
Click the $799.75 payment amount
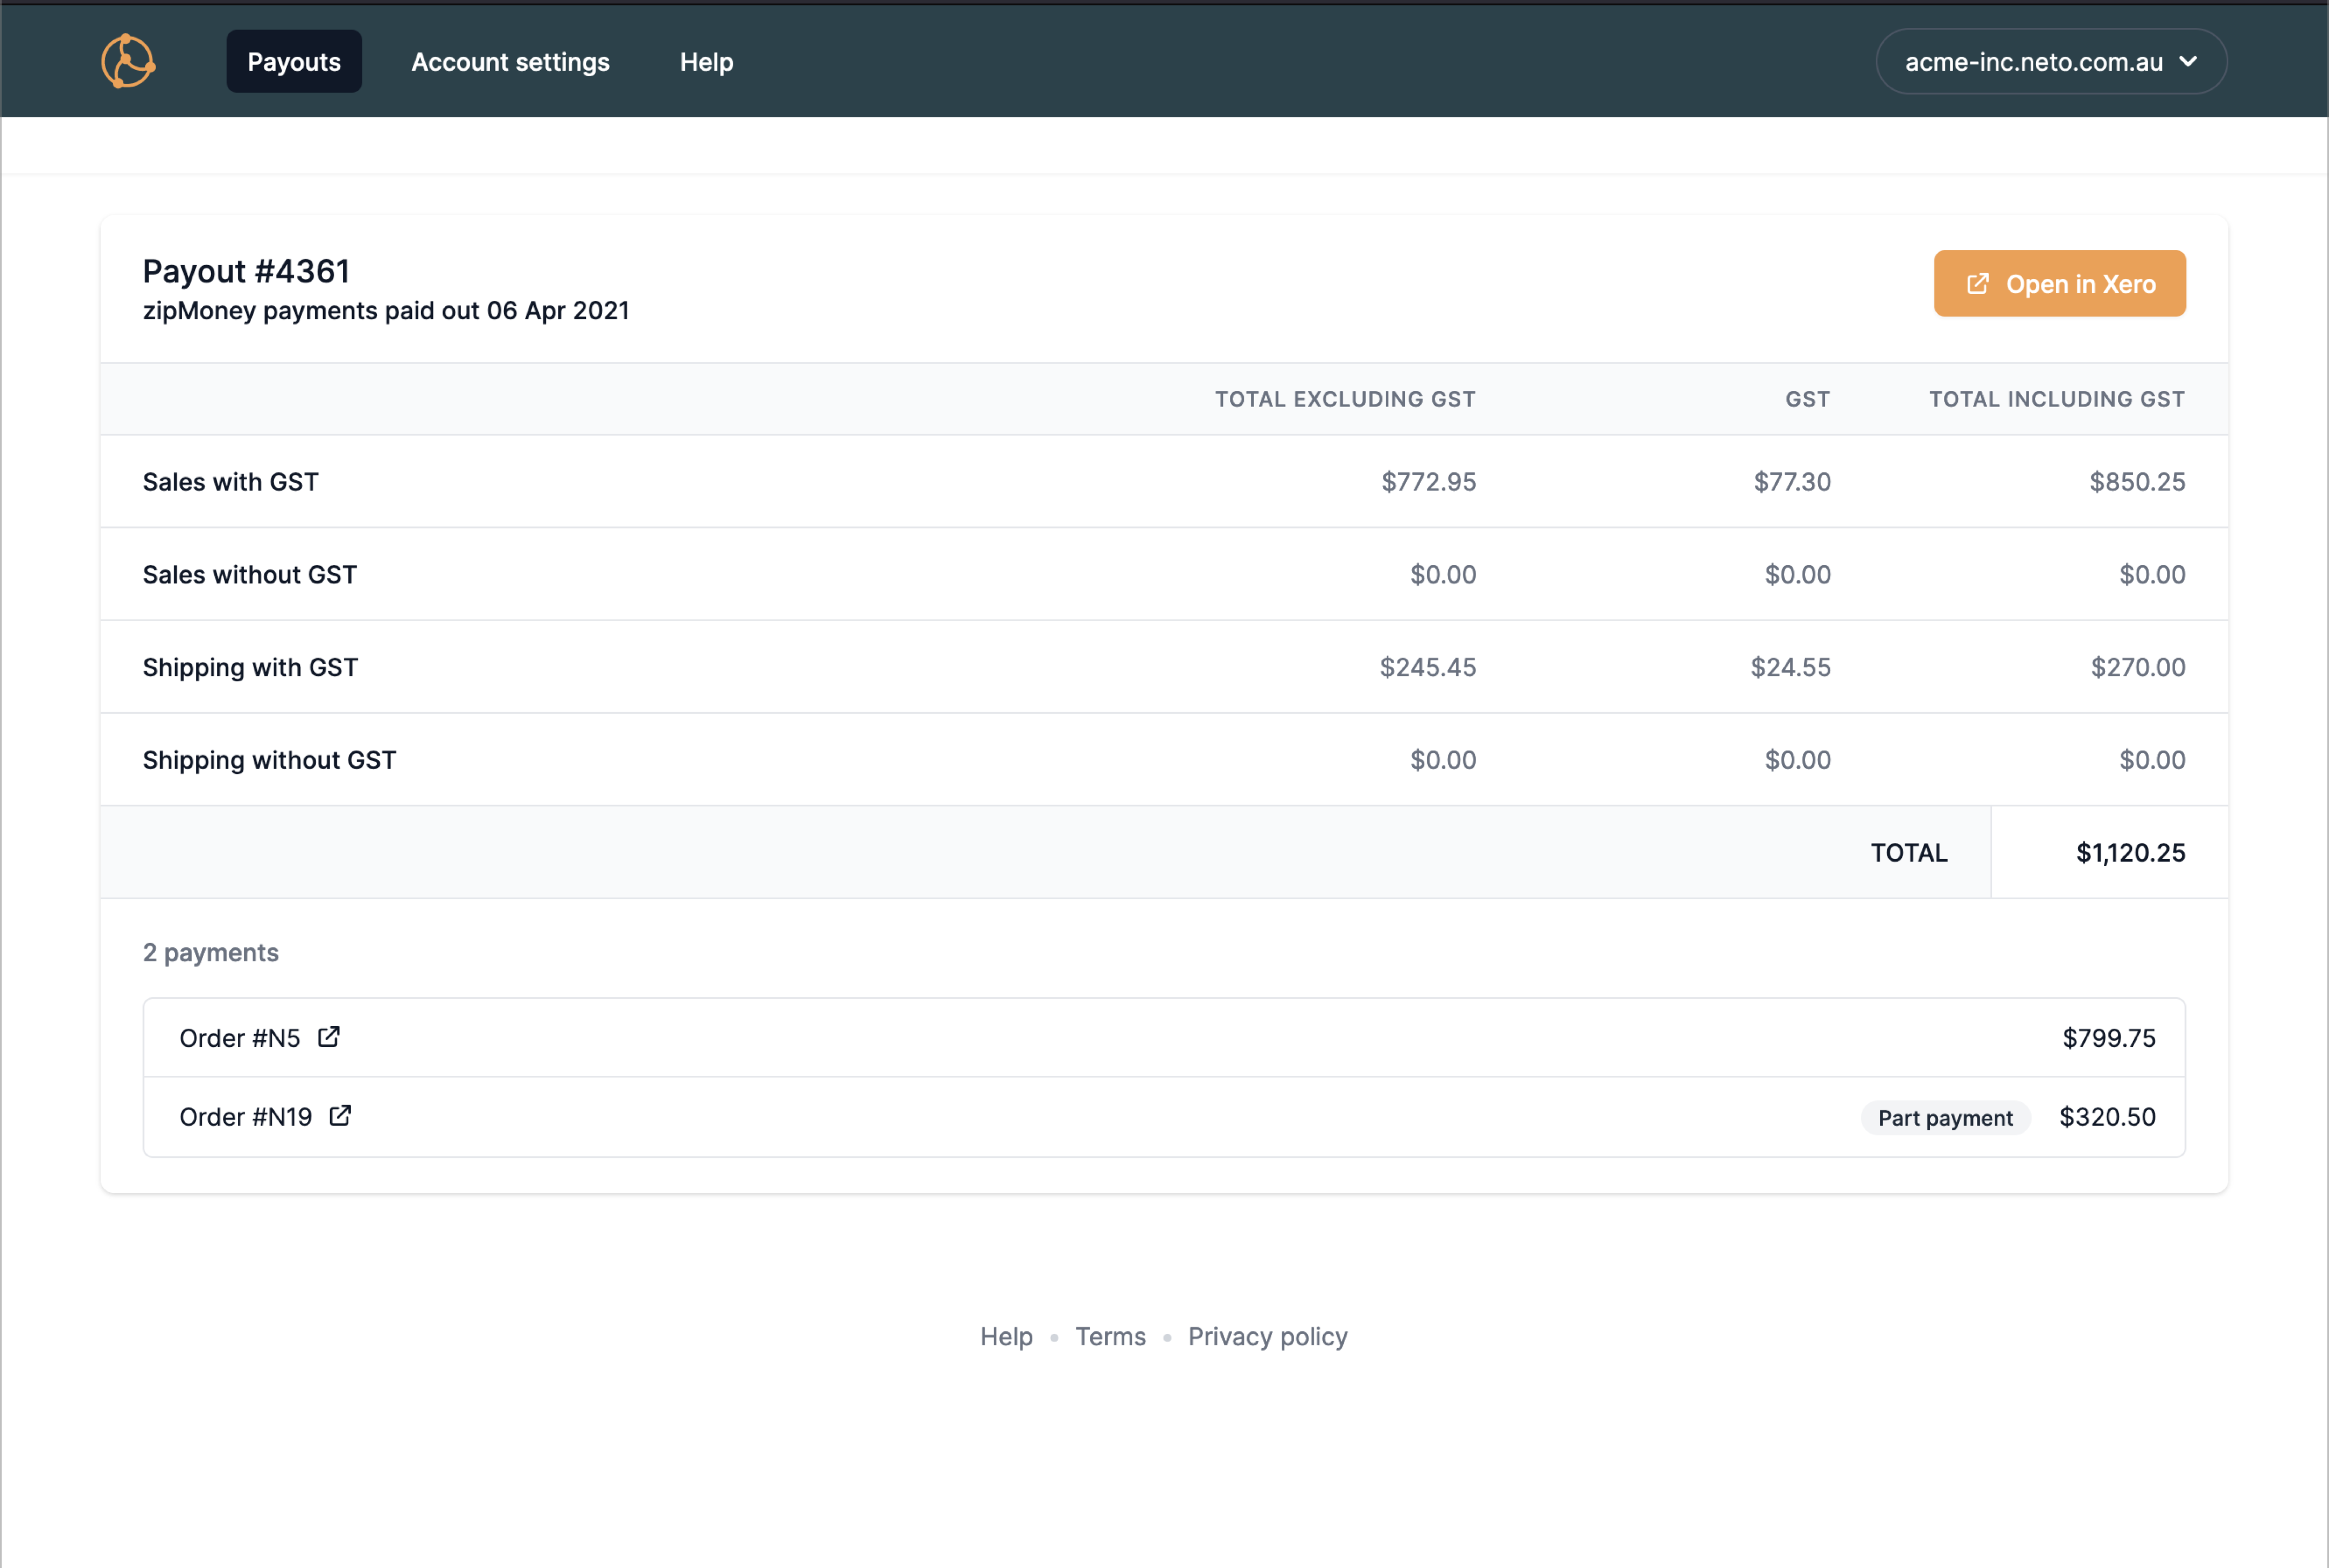tap(2109, 1038)
